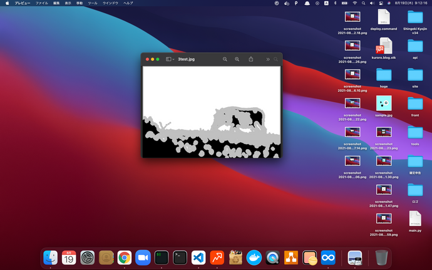Select main.py file on desktop
This screenshot has width=432, height=270.
pos(415,222)
